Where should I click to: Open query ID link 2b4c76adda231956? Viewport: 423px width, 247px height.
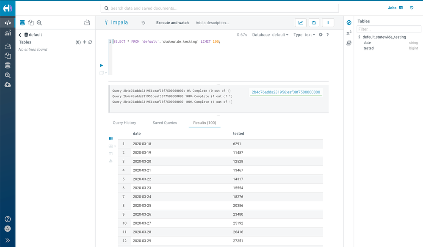(x=286, y=92)
